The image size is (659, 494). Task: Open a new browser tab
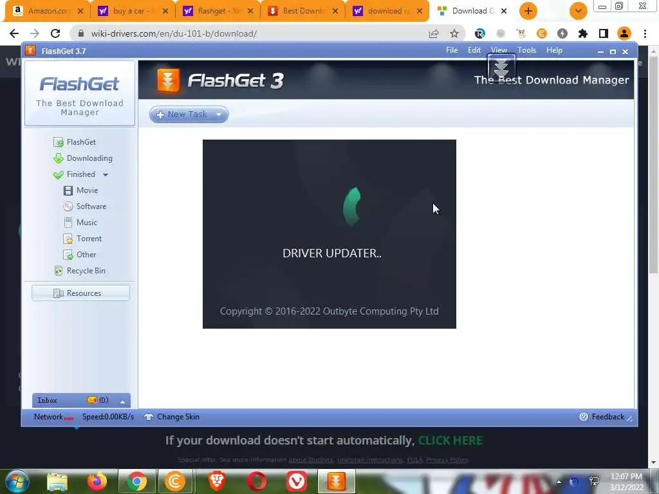[528, 11]
